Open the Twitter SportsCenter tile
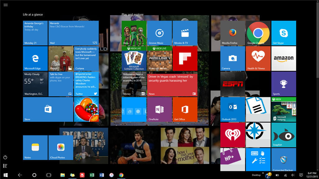 point(86,84)
